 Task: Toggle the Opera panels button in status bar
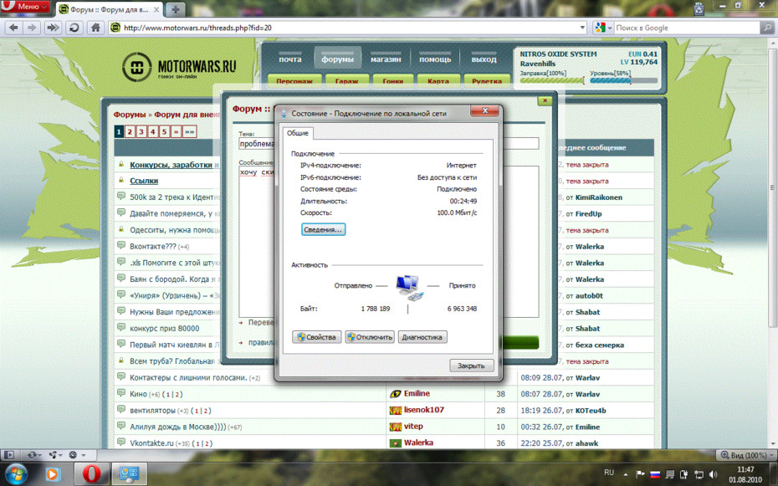click(9, 455)
